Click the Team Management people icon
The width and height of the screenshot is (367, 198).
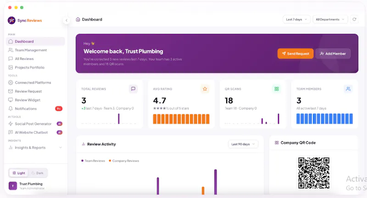click(11, 50)
